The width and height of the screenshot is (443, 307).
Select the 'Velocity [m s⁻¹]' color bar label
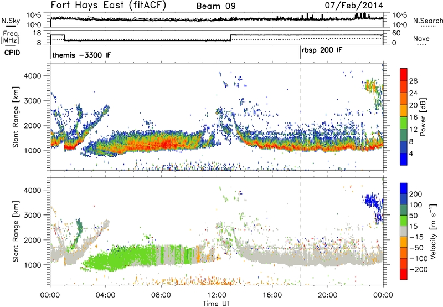click(x=433, y=231)
